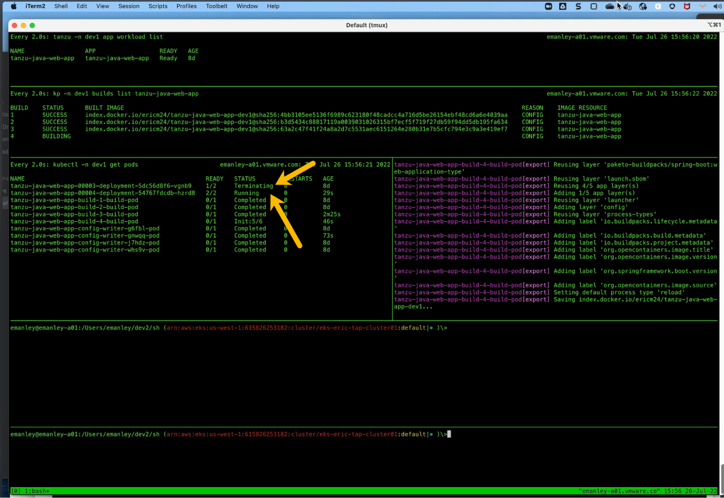Click bash tab labeled [0] at bottom

coord(30,490)
